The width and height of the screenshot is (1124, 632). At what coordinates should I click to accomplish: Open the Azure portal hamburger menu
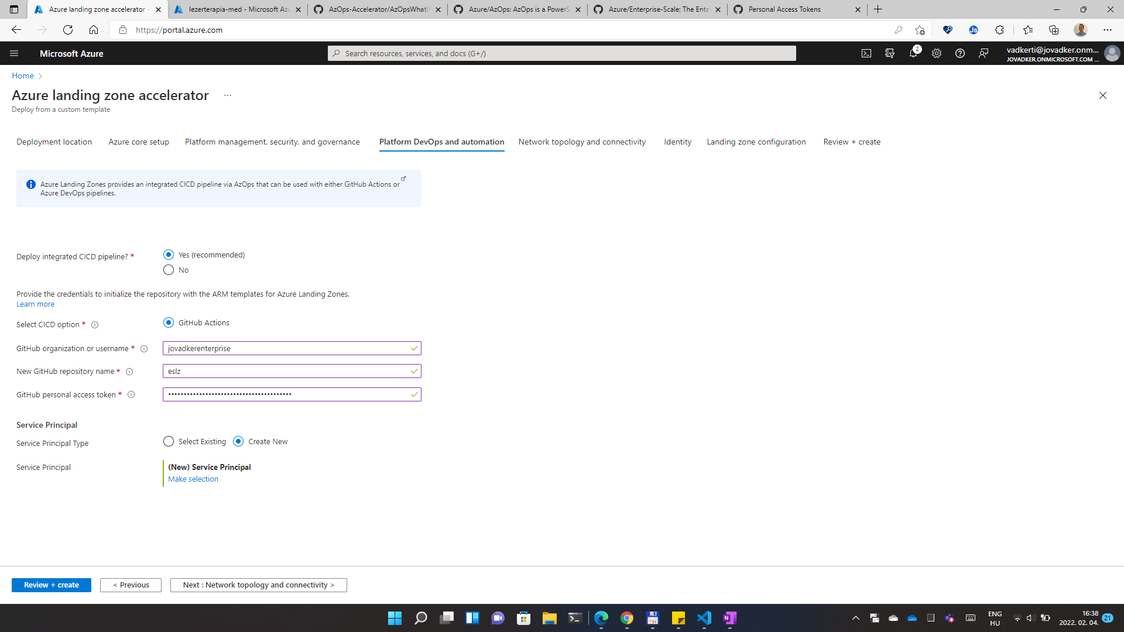tap(14, 53)
